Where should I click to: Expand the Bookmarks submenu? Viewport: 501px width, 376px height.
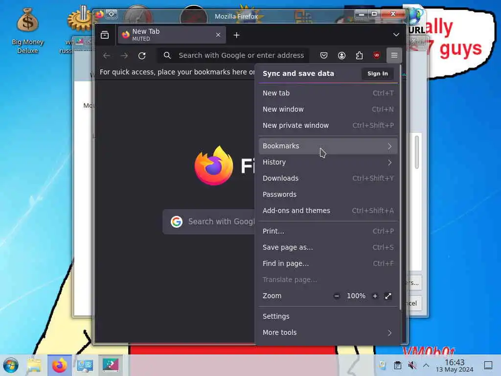328,146
